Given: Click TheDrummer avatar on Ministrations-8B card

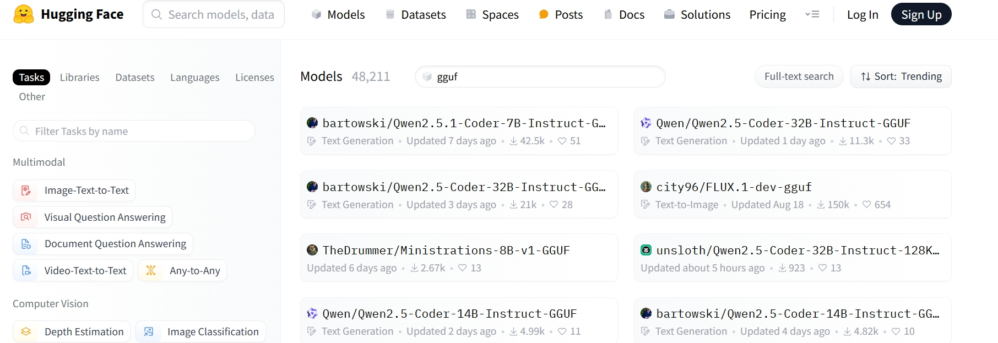Looking at the screenshot, I should click(312, 250).
